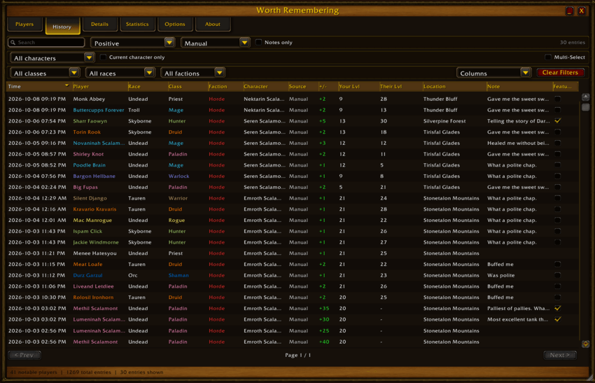The width and height of the screenshot is (595, 383).
Task: Click the scrollbar down arrow
Action: [585, 344]
